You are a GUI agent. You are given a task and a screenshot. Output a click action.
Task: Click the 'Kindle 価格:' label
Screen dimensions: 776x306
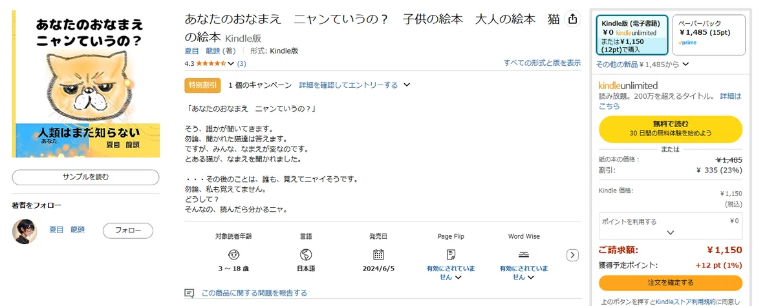point(616,190)
